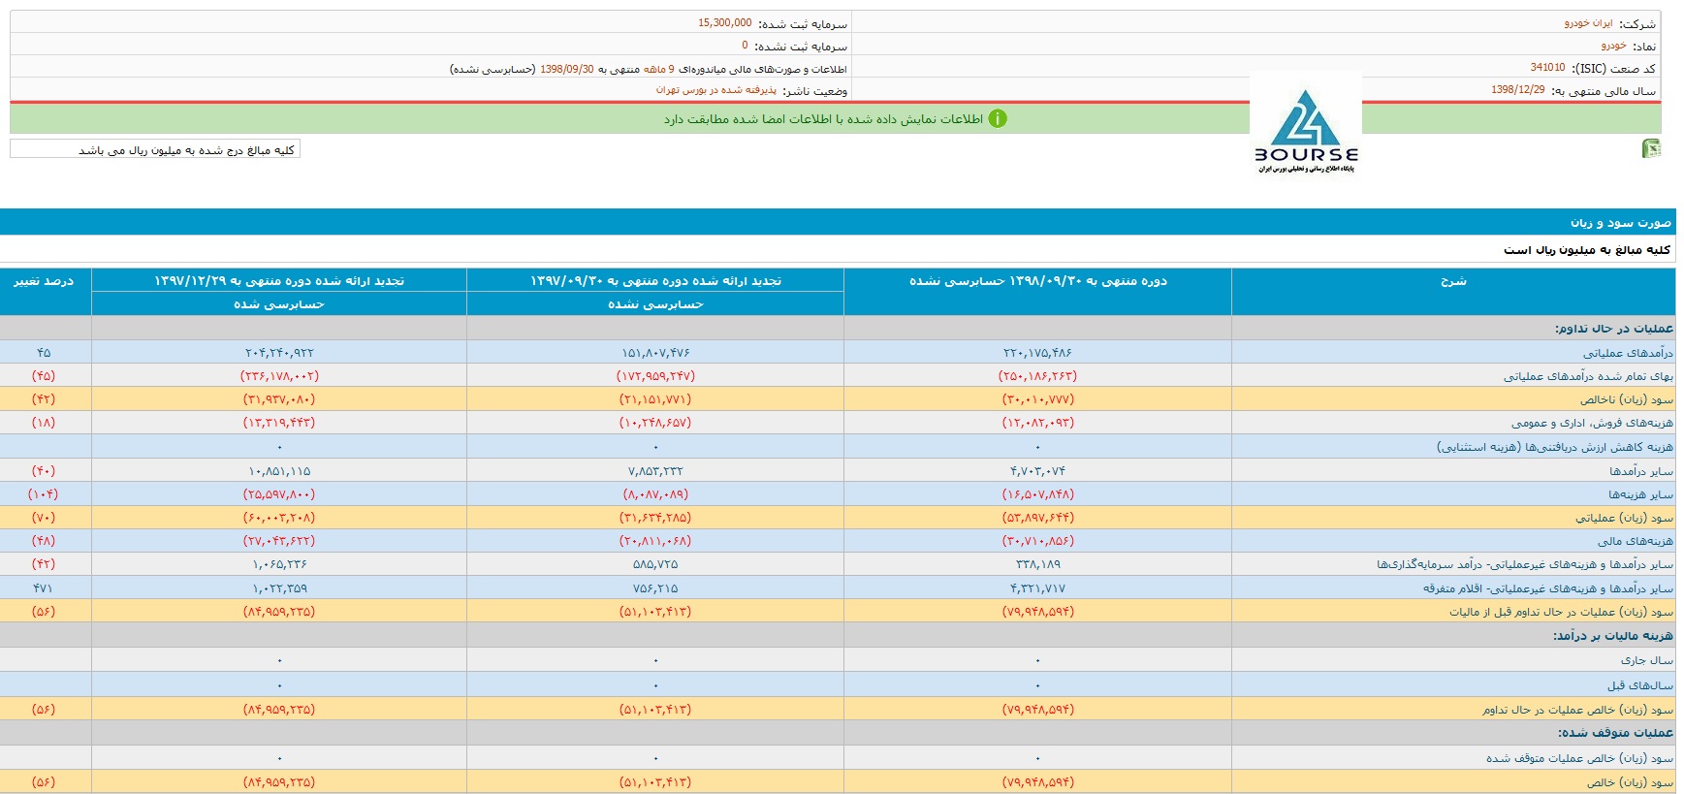Click the row label 'سود (زیان) عملیاتی'
Viewport: 1684px width, 794px height.
click(x=1625, y=518)
